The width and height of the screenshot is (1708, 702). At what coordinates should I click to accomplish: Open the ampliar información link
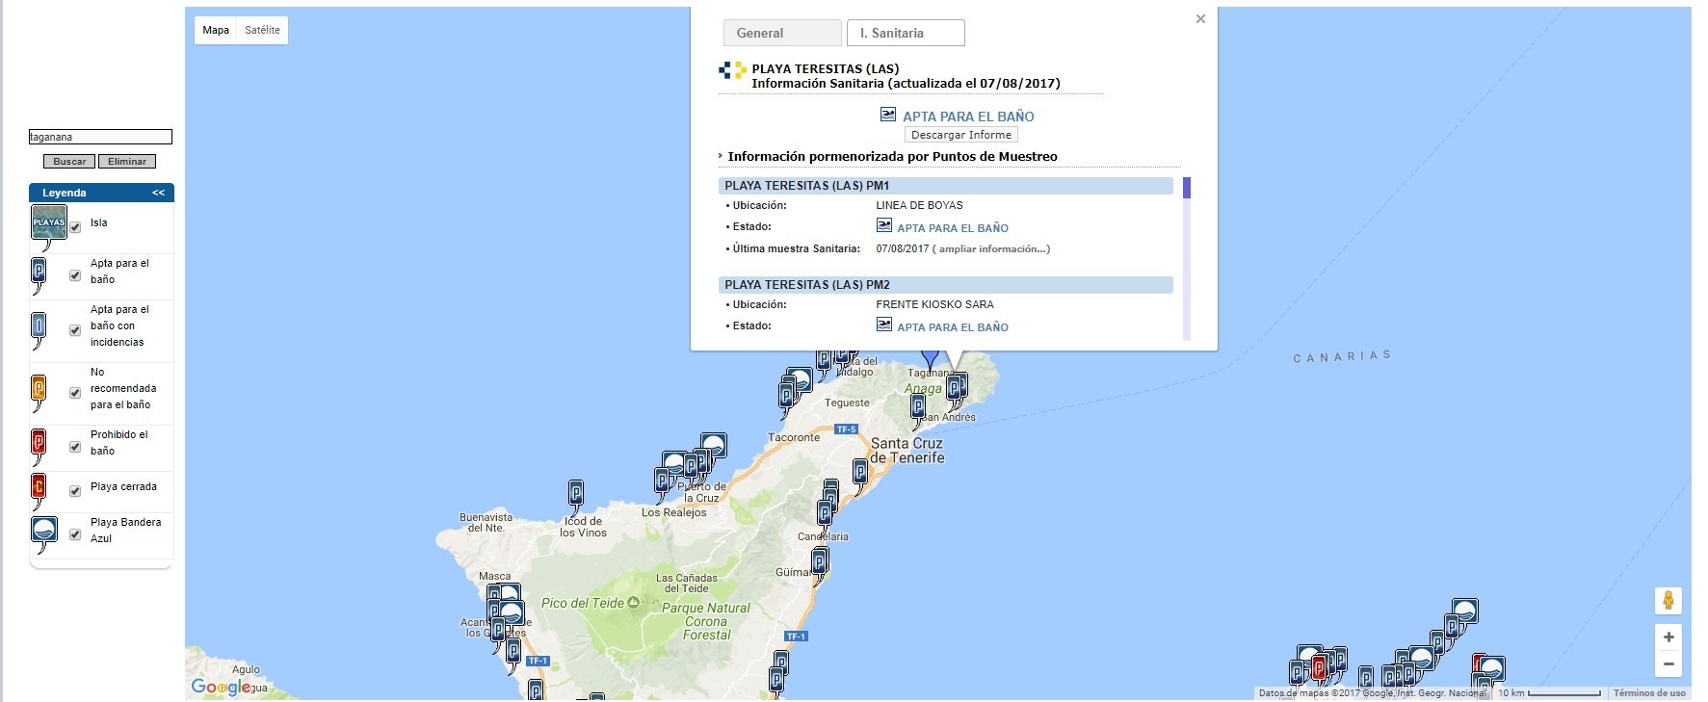994,249
